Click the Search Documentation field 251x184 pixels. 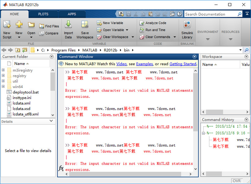213,14
